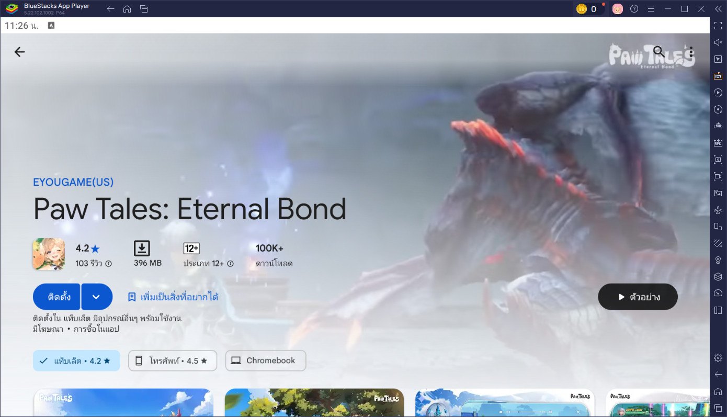Toggle fullscreen from the sidebar

tap(718, 26)
